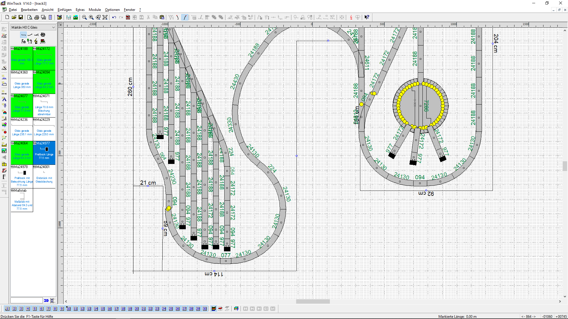Select track piece Mä24360
The width and height of the screenshot is (568, 319).
point(22,82)
